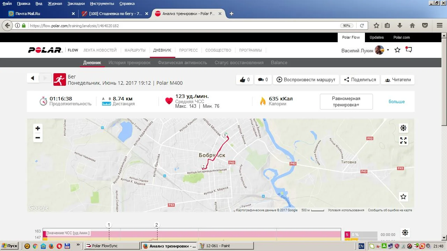Viewport: 447px width, 251px height.
Task: Switch the map to fullscreen
Action: [403, 140]
